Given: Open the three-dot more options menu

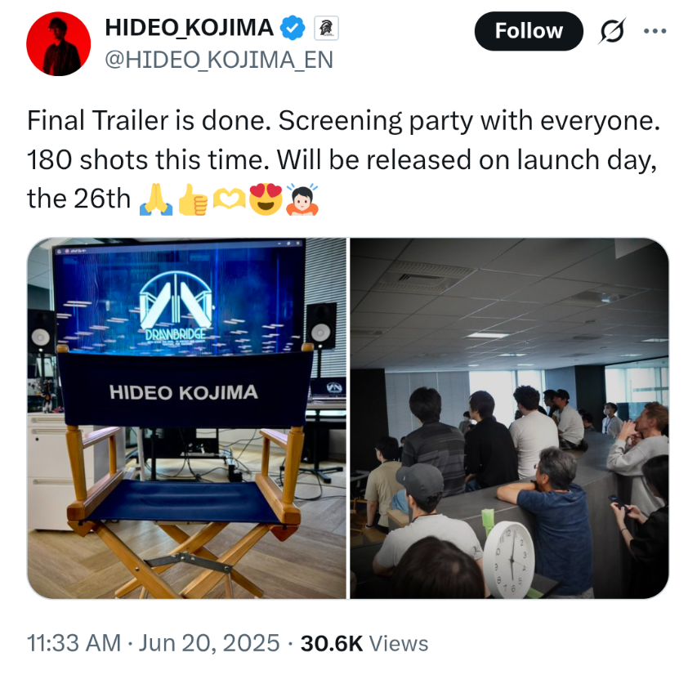Looking at the screenshot, I should click(x=655, y=31).
